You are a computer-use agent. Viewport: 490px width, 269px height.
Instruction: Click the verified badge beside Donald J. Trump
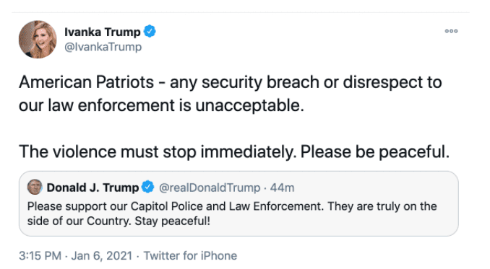click(148, 187)
